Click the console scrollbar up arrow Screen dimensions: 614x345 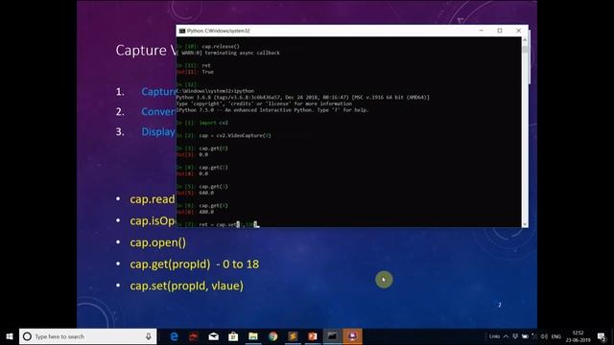point(525,40)
